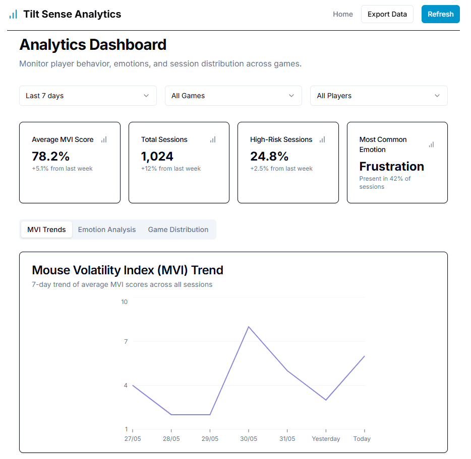Select the MVI Trends tab

46,229
